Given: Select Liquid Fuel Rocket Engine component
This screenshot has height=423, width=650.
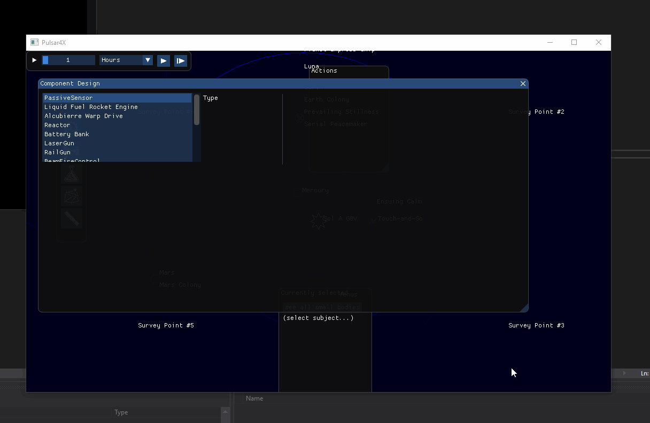Looking at the screenshot, I should click(91, 107).
